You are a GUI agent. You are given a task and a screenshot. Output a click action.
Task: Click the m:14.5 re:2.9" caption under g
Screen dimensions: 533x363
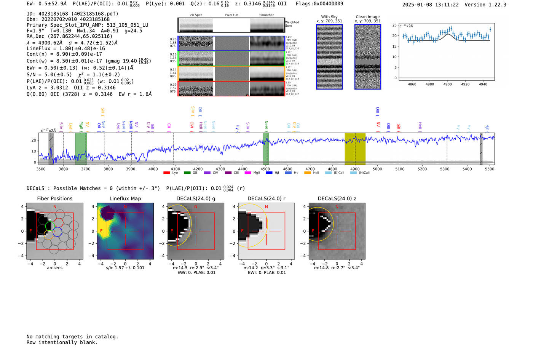196,268
